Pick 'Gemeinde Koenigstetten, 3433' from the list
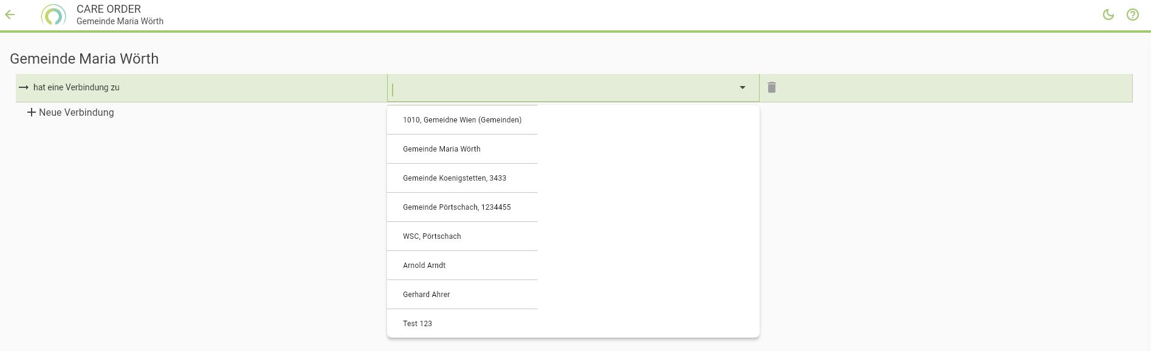The image size is (1151, 351). click(x=454, y=178)
